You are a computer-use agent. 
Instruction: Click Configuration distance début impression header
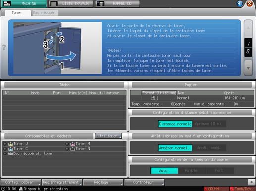tap(192, 113)
